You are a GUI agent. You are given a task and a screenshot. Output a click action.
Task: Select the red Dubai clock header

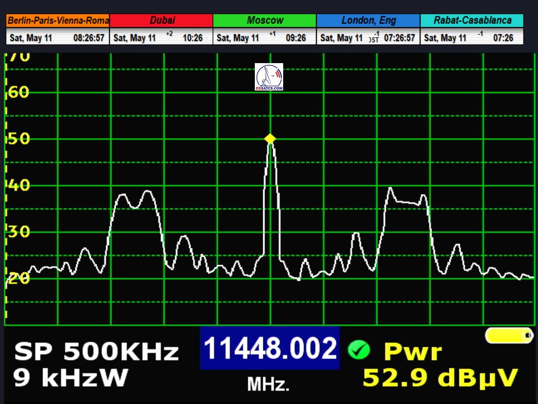162,21
